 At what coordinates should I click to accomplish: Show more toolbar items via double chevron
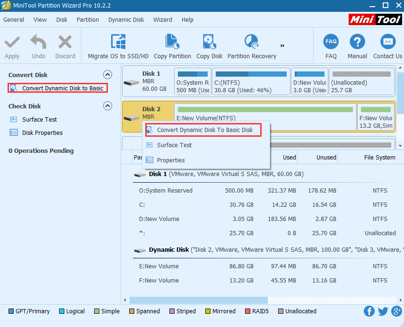click(282, 45)
